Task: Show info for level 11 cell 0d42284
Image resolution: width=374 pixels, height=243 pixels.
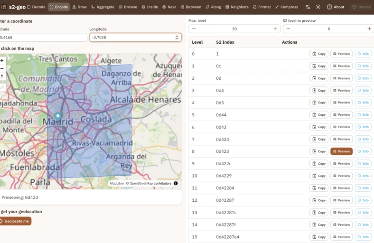Action: (x=363, y=188)
